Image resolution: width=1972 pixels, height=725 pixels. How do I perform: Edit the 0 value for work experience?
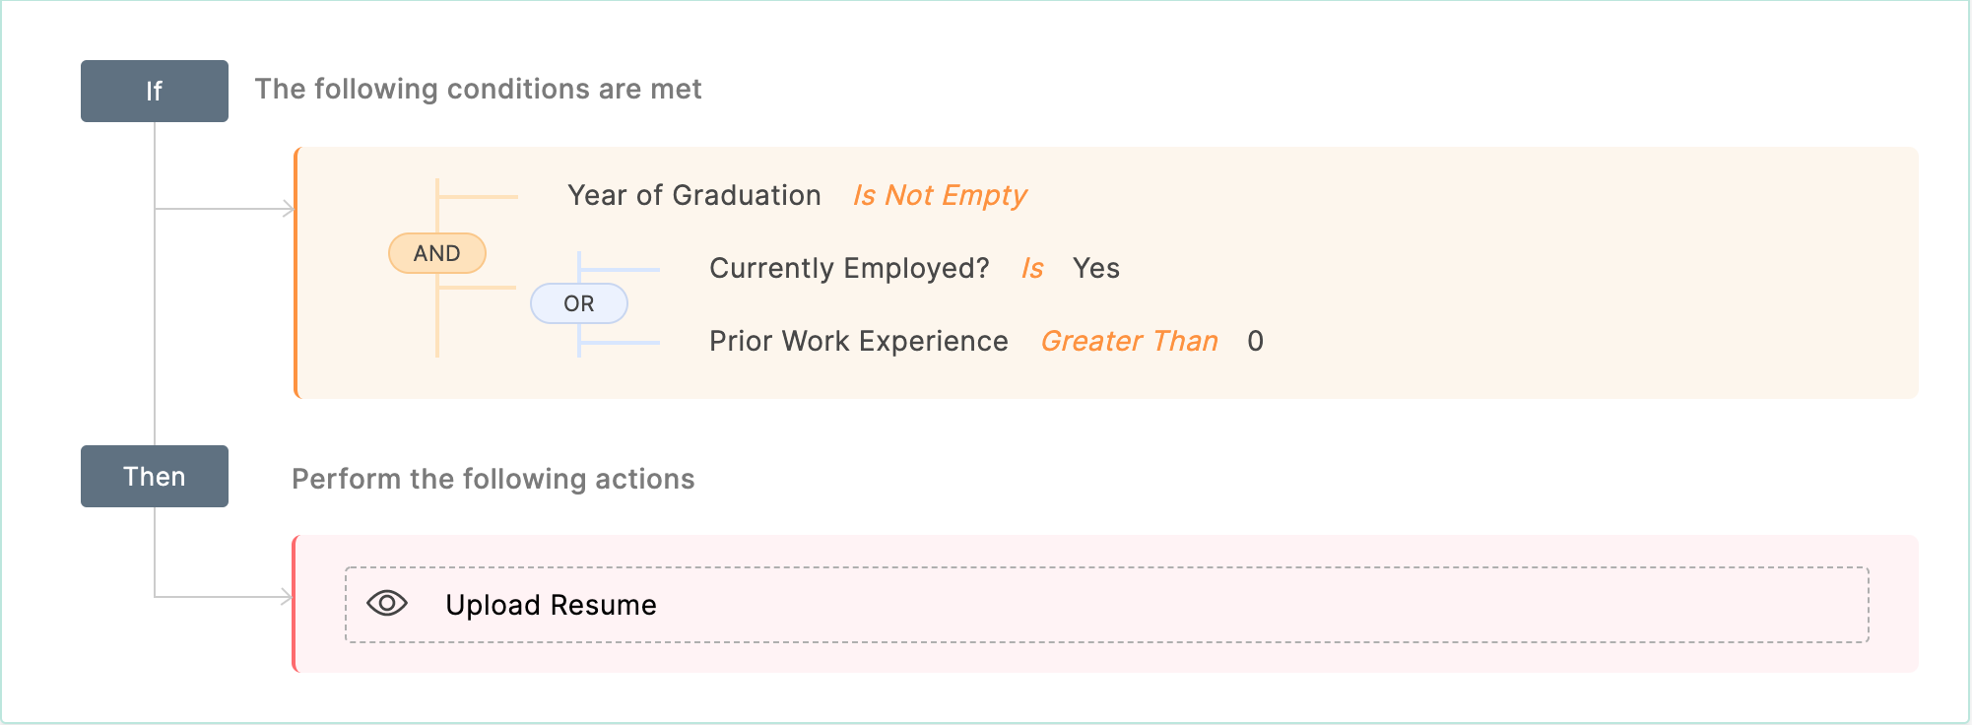point(1255,341)
